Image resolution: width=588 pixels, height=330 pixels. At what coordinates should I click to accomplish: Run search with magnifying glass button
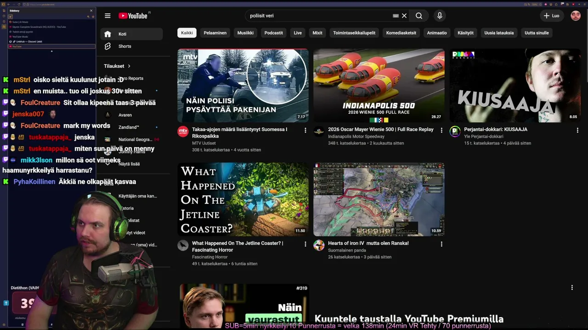(x=419, y=16)
